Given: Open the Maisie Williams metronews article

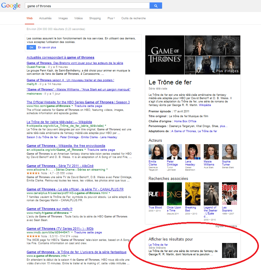Looking at the screenshot, I should pyautogui.click(x=79, y=89).
